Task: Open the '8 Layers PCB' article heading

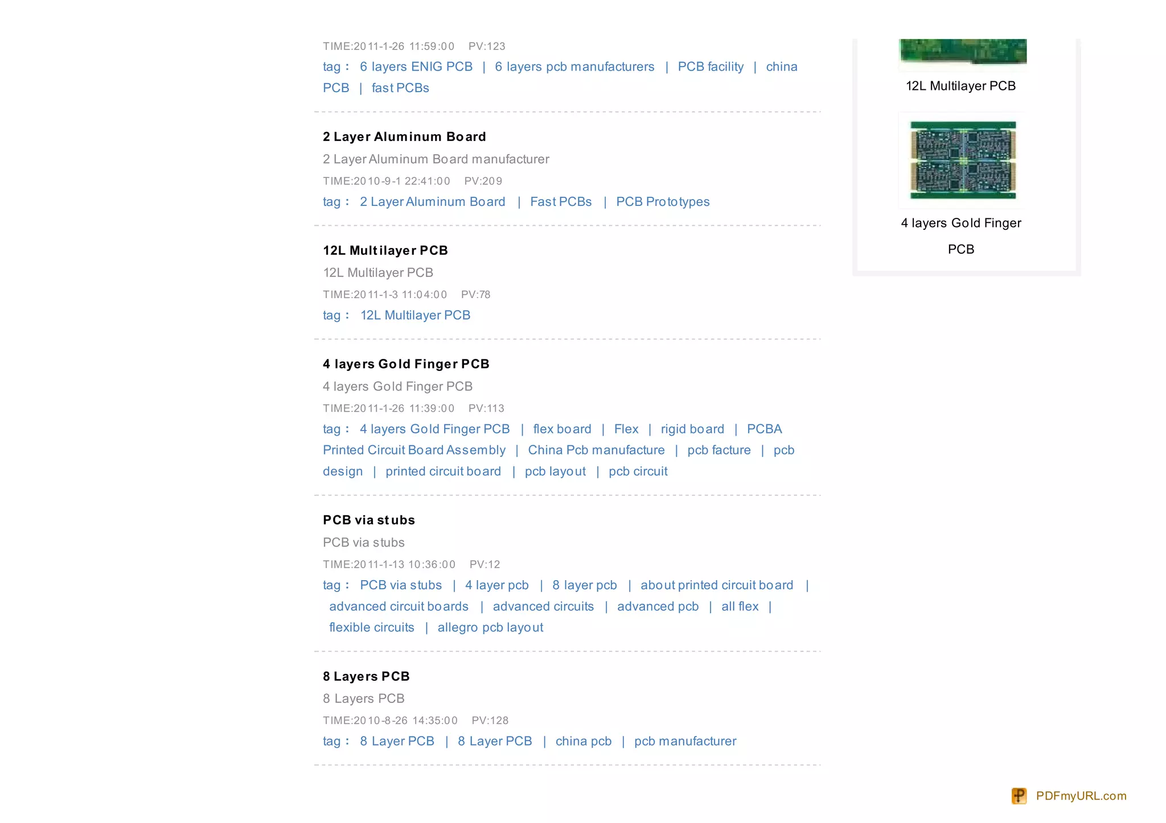Action: [366, 676]
